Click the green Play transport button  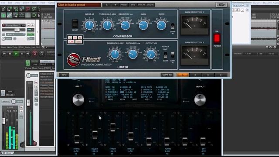16,53
